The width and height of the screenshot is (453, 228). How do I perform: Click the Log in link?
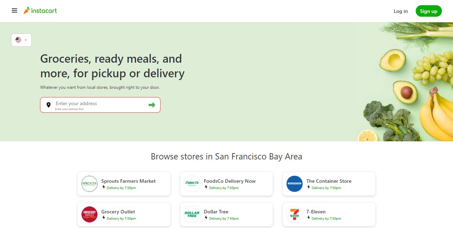point(400,11)
